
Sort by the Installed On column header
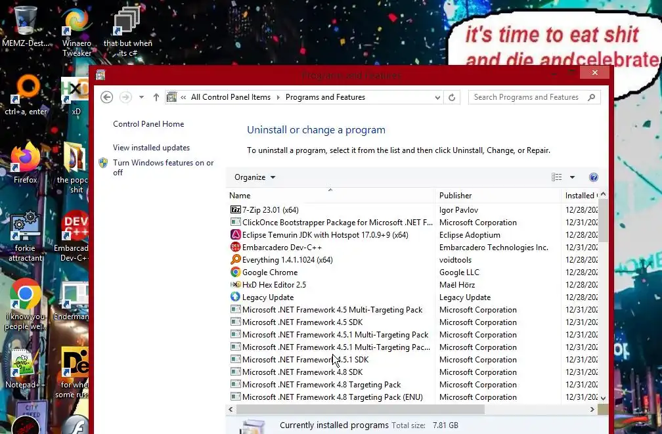point(580,196)
